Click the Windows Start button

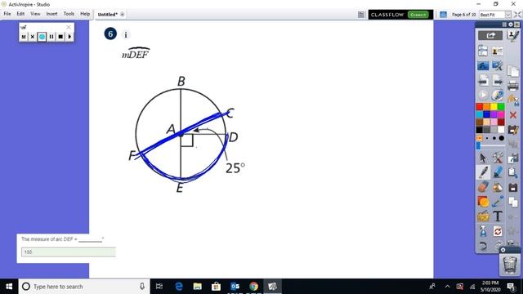pos(9,287)
